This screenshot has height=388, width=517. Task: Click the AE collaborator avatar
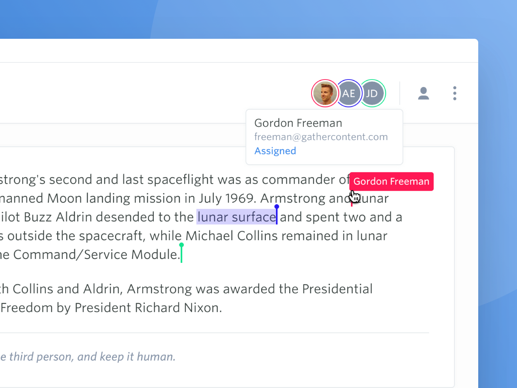pyautogui.click(x=349, y=93)
